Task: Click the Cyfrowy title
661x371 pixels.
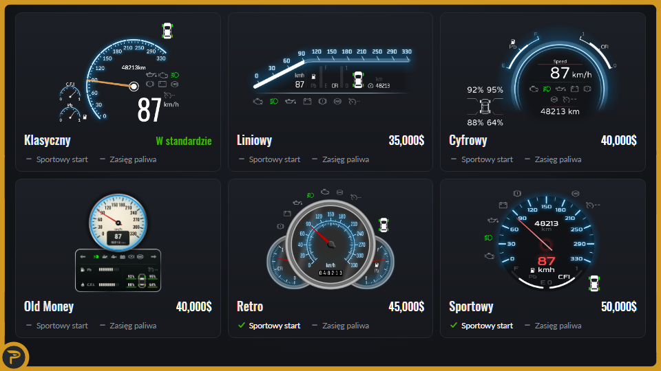Action: click(468, 140)
